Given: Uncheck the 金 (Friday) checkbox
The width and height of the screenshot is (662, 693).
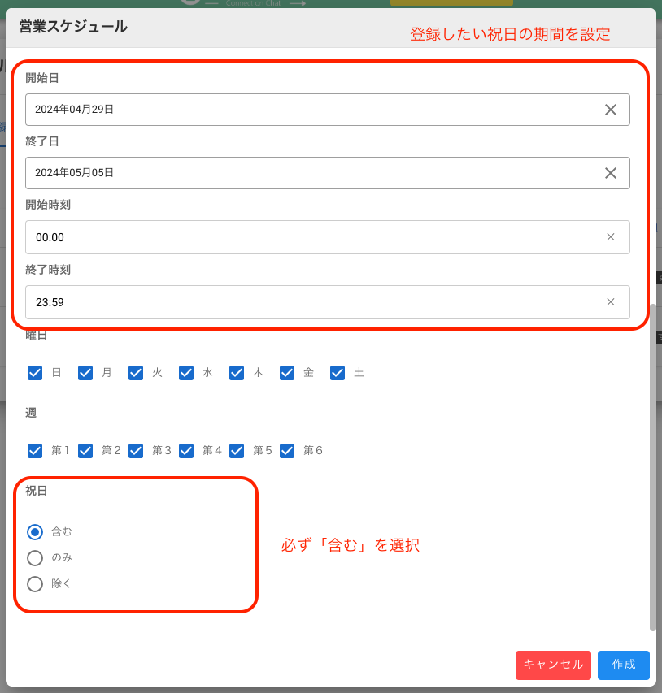Looking at the screenshot, I should point(287,372).
